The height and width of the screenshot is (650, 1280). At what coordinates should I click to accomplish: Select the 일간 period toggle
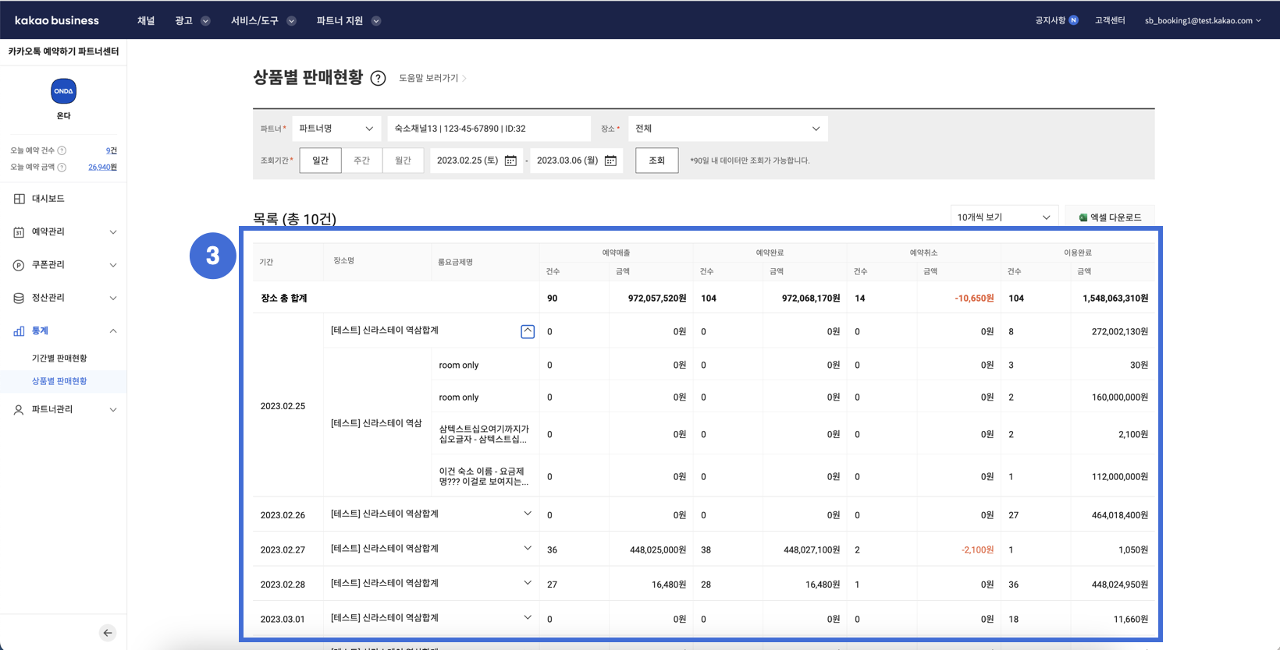click(x=320, y=161)
